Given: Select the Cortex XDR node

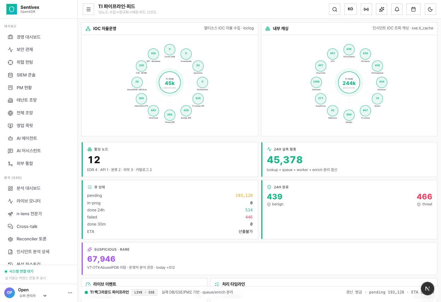Looking at the screenshot, I should [170, 50].
